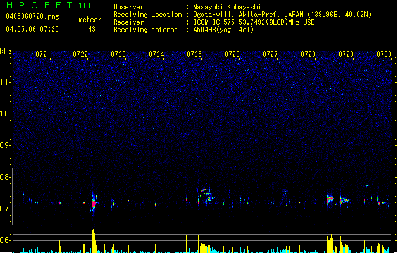Click the 0726 time marker
Viewport: 398px width, 253px height.
click(232, 54)
